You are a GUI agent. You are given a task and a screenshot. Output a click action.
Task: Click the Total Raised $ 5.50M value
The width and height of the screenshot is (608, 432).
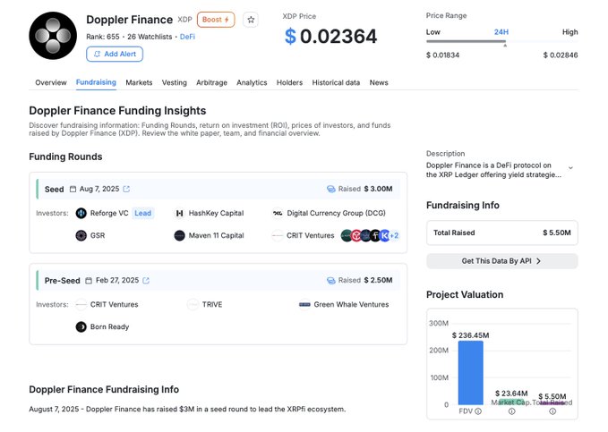pos(556,233)
